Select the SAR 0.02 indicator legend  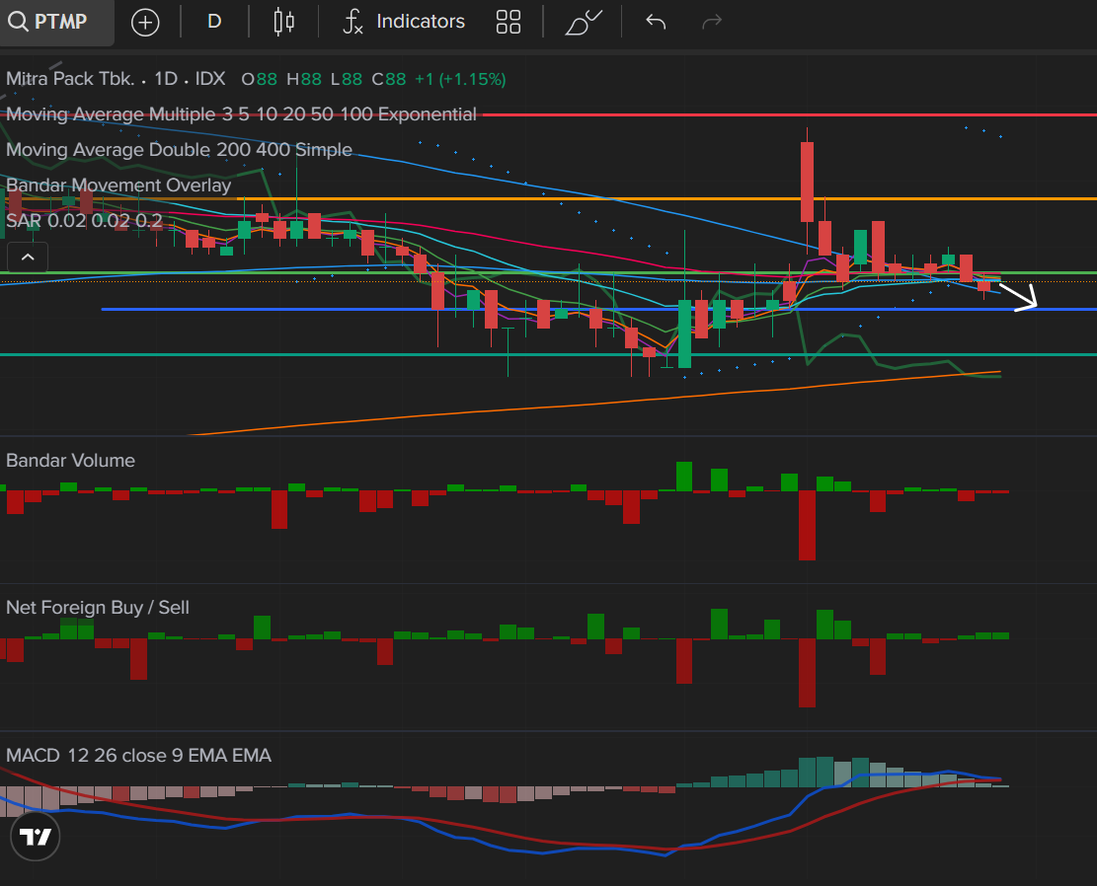(x=84, y=221)
